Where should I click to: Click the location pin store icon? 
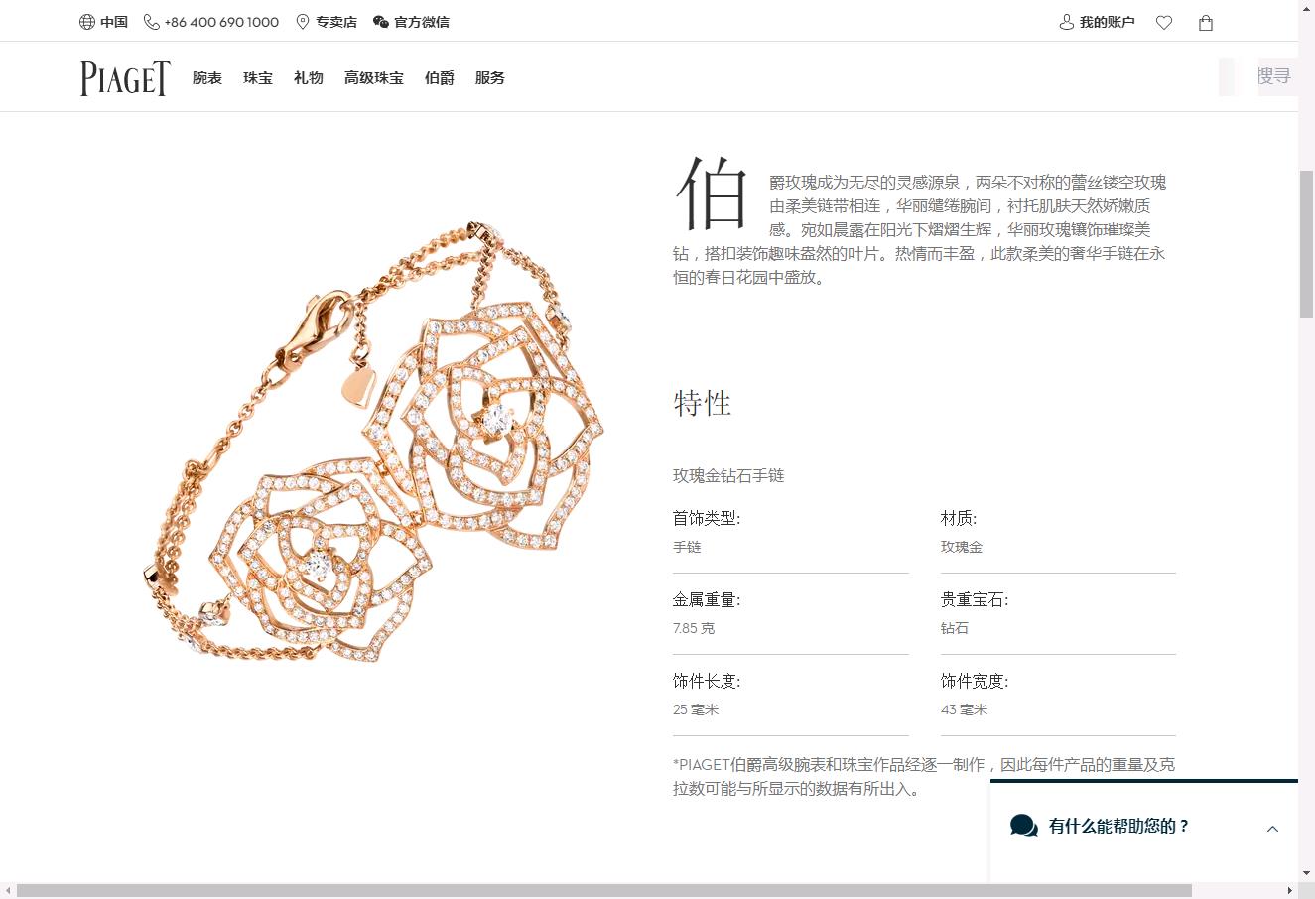303,22
